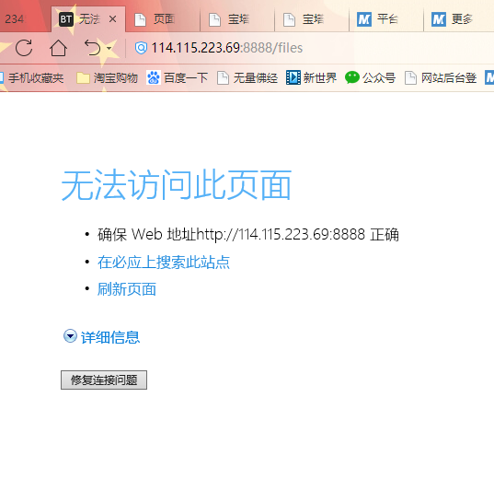Screen dimensions: 494x491
Task: Reload the page with the refresh icon
Action: [x=24, y=48]
